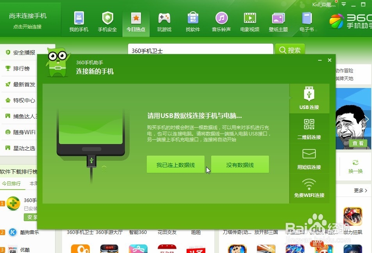The height and width of the screenshot is (253, 372).
Task: Switch to the 今日热点 tab
Action: [x=136, y=21]
